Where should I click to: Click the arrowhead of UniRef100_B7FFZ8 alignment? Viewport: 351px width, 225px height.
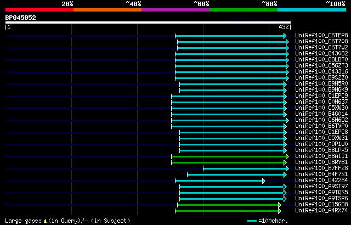click(x=287, y=168)
